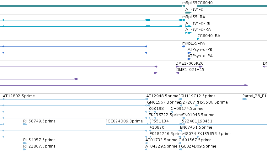Image resolution: width=267 pixels, height=151 pixels.
Task: Select the EN01948.5prime EST label
Action: click(198, 115)
